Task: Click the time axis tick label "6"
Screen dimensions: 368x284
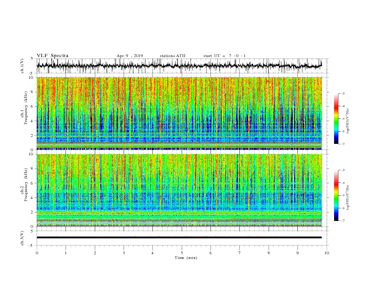Action: tap(210, 253)
